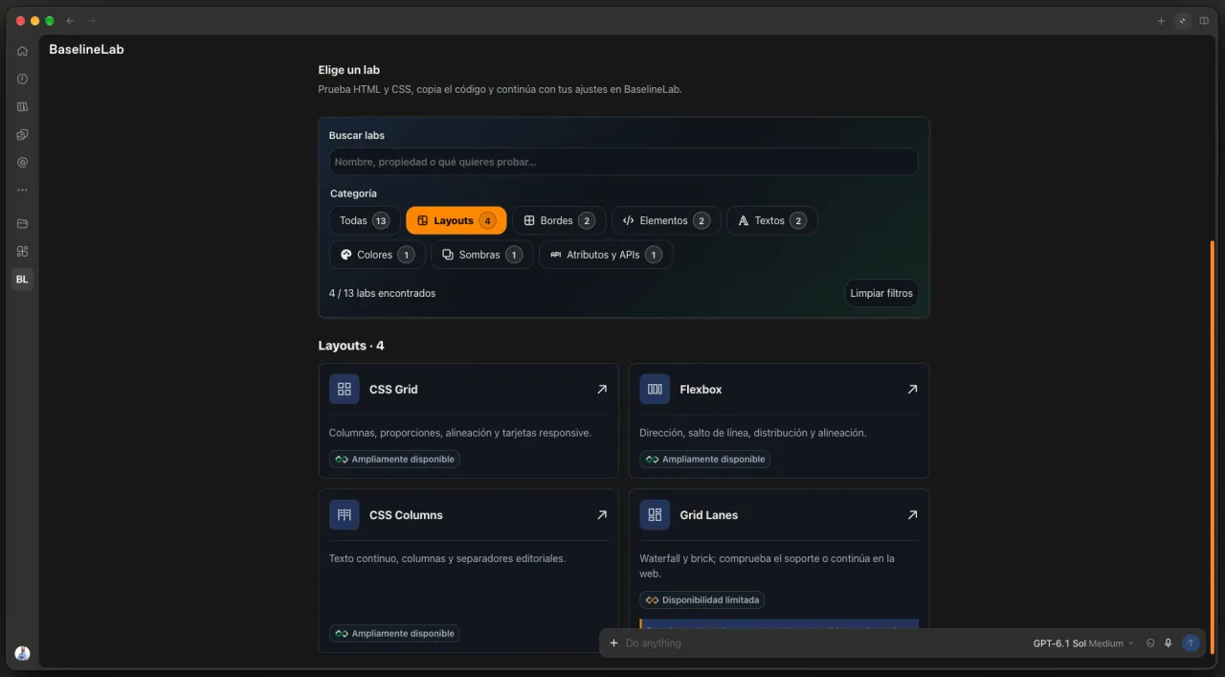Viewport: 1225px width, 677px height.
Task: Open the GPT-6.1 Sol Medium model dropdown
Action: 1083,643
